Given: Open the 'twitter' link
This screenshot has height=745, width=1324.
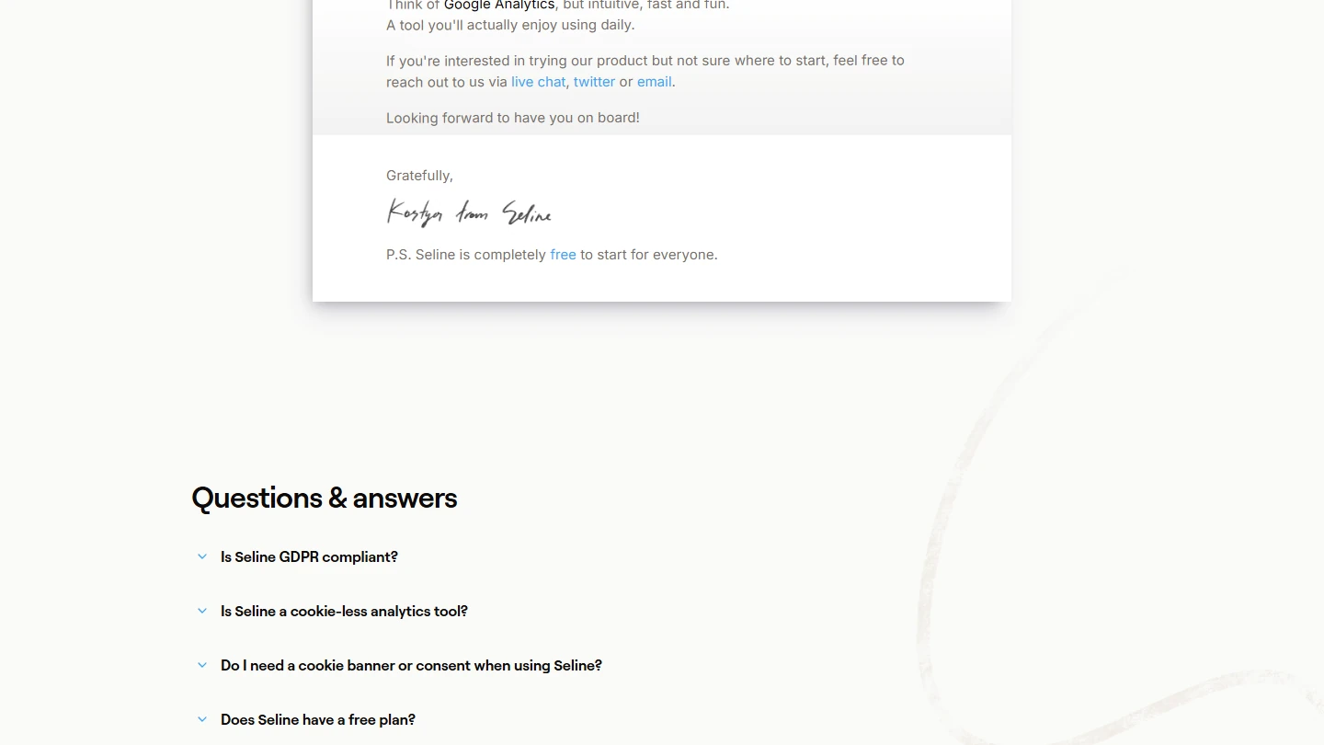Looking at the screenshot, I should point(594,82).
